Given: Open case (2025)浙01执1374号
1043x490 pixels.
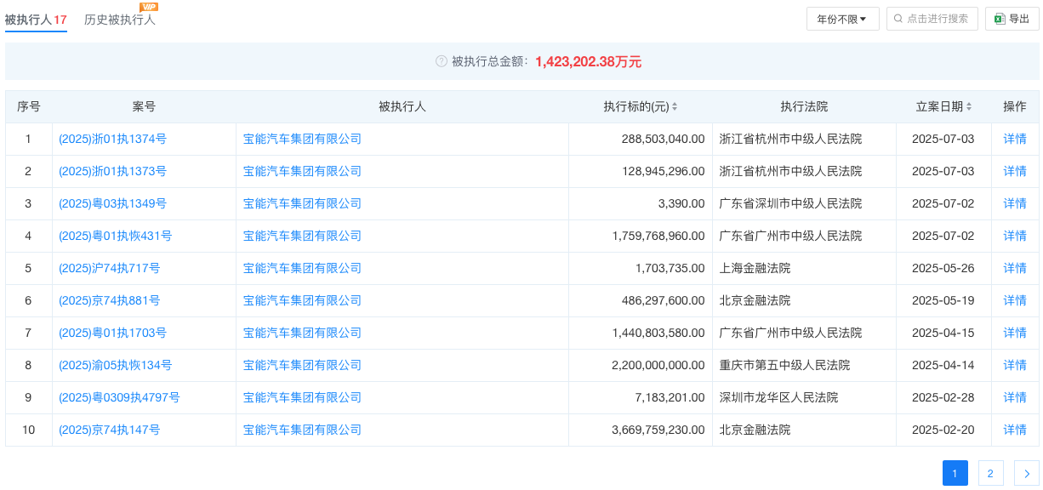Looking at the screenshot, I should pyautogui.click(x=112, y=139).
